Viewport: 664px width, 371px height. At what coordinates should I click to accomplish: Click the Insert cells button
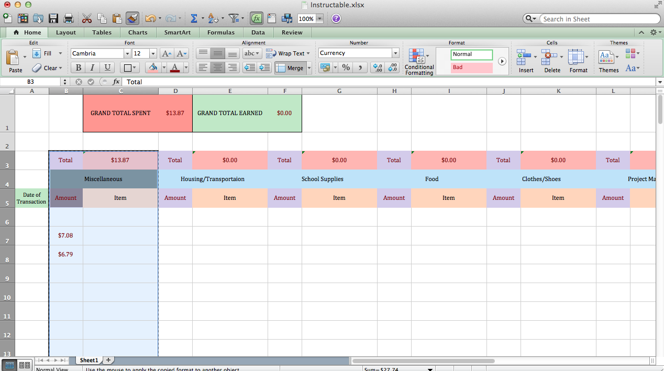(x=526, y=61)
